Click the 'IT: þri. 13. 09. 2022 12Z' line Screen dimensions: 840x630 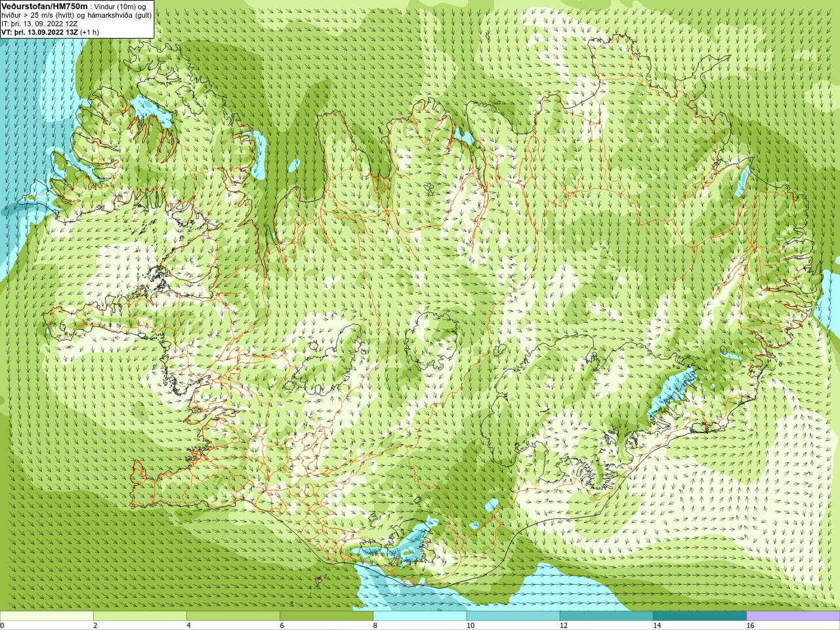point(39,24)
